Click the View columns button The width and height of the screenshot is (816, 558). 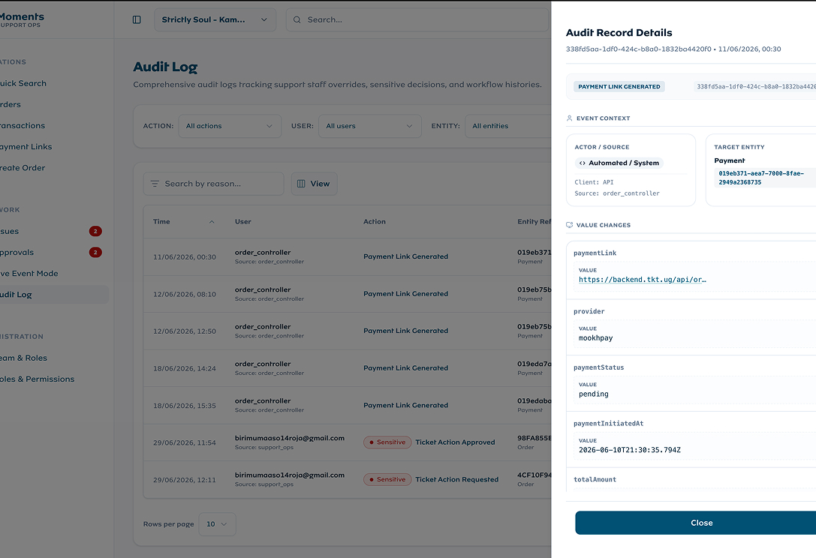coord(315,184)
